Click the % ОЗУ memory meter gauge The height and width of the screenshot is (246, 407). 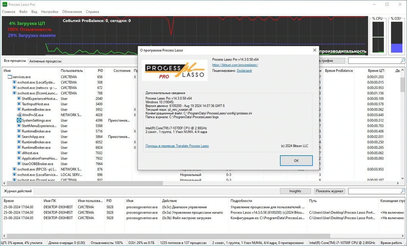pos(396,37)
